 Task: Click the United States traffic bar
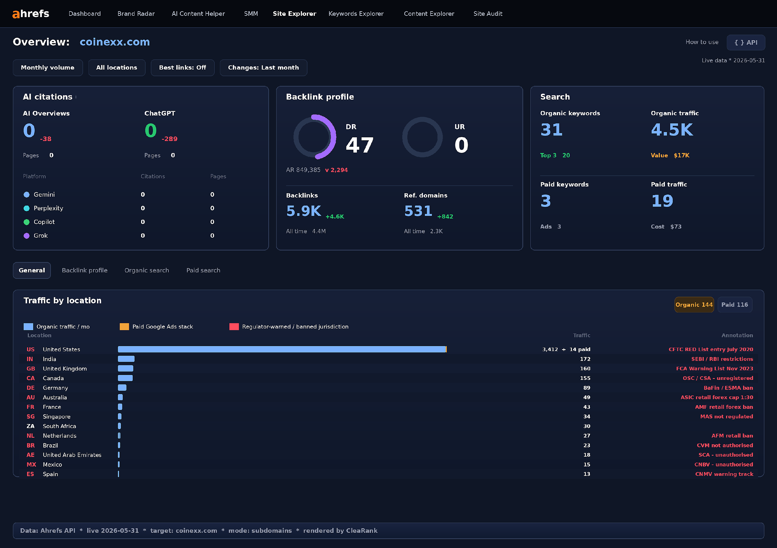pyautogui.click(x=282, y=349)
